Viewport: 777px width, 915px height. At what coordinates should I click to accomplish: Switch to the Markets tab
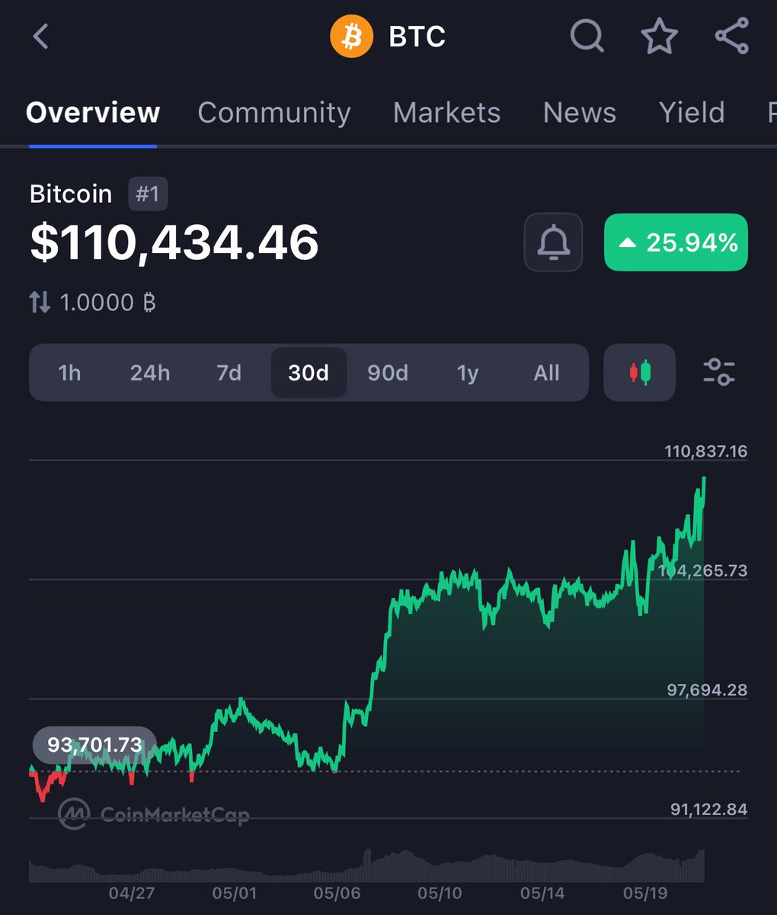pos(447,113)
